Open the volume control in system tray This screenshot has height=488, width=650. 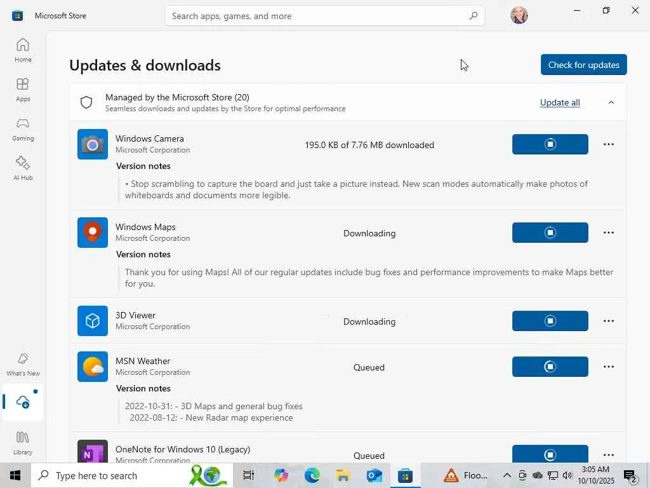pos(567,475)
